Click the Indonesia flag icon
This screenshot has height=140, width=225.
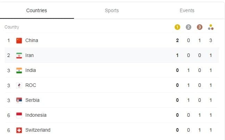pos(19,115)
